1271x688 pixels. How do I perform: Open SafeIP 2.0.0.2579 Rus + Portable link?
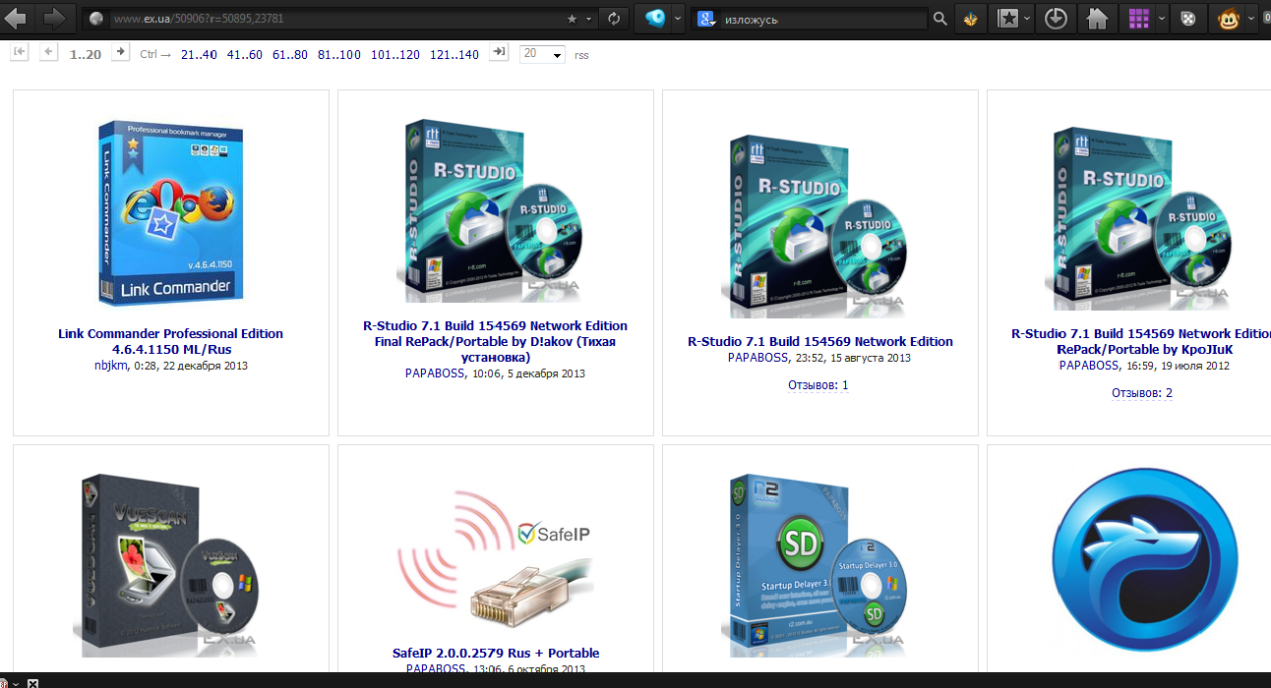coord(495,653)
